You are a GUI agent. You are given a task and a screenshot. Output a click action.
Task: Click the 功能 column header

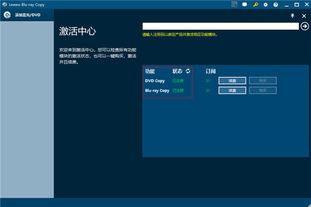point(150,71)
